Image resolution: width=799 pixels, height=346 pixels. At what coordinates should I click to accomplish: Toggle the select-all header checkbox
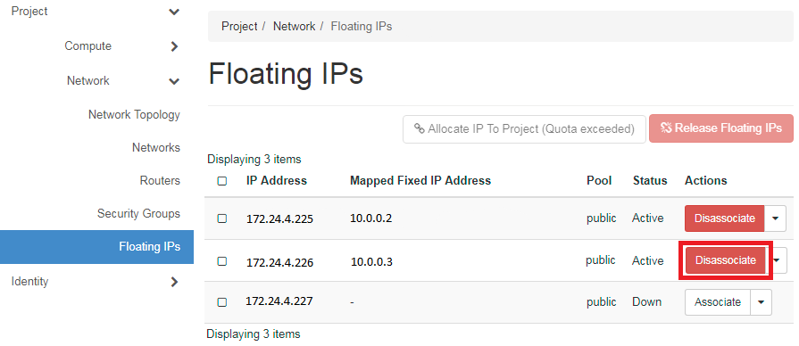click(221, 181)
